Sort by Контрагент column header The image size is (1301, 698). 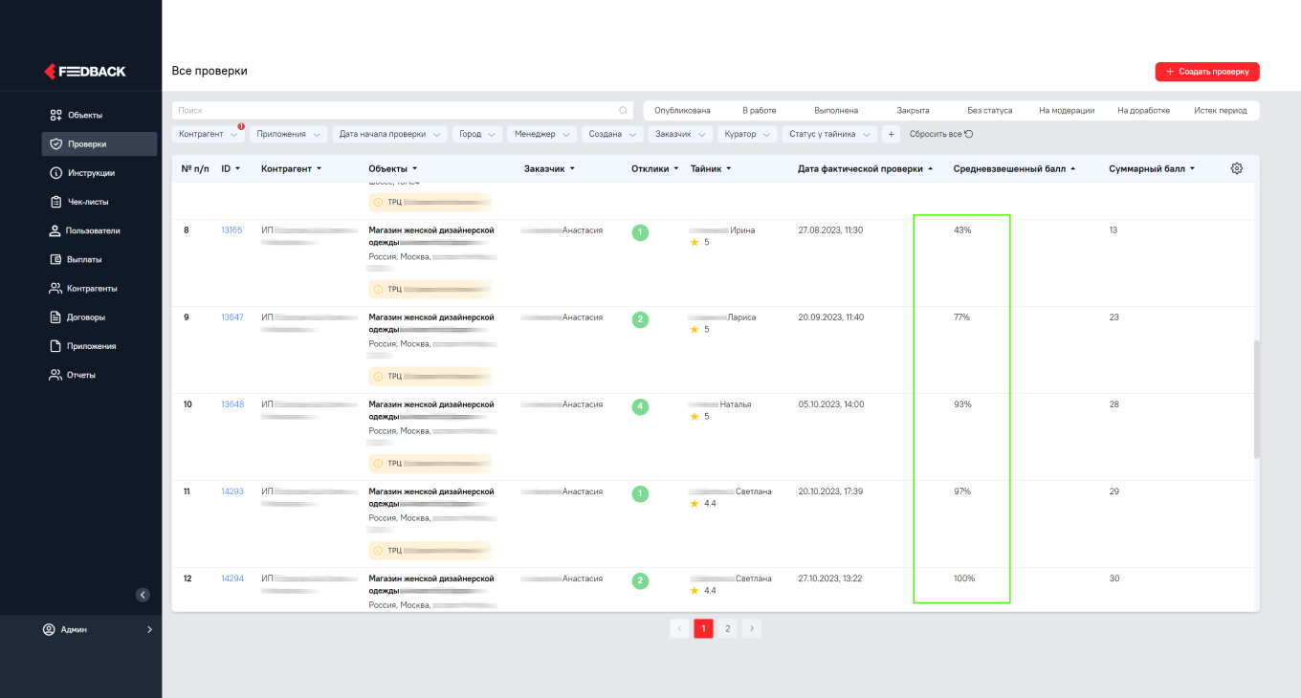292,169
